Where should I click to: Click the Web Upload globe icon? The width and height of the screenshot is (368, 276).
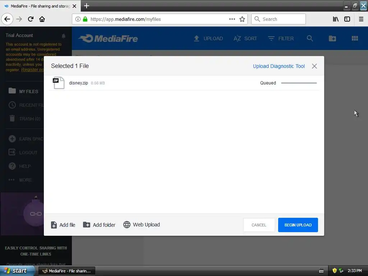coord(127,225)
